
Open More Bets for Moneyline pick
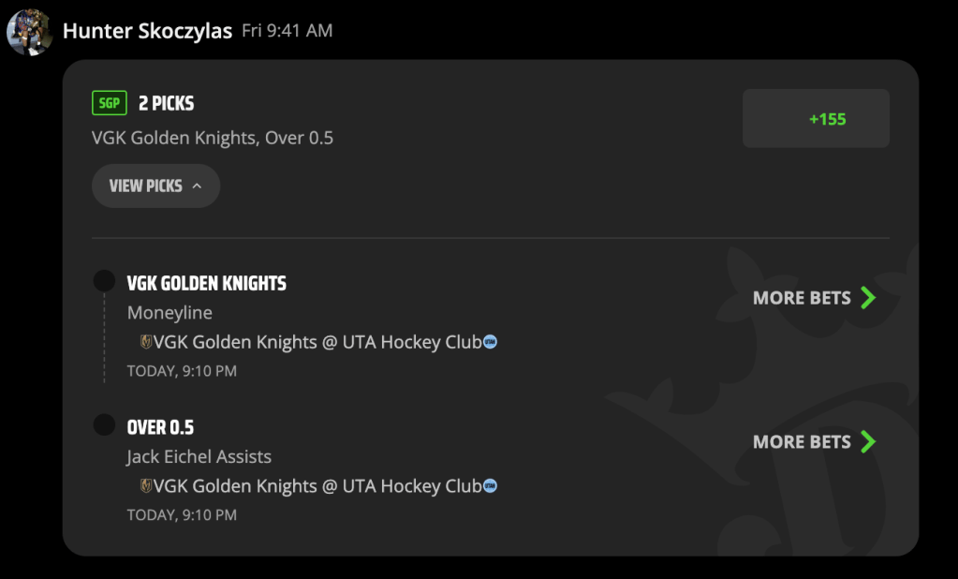click(x=815, y=298)
